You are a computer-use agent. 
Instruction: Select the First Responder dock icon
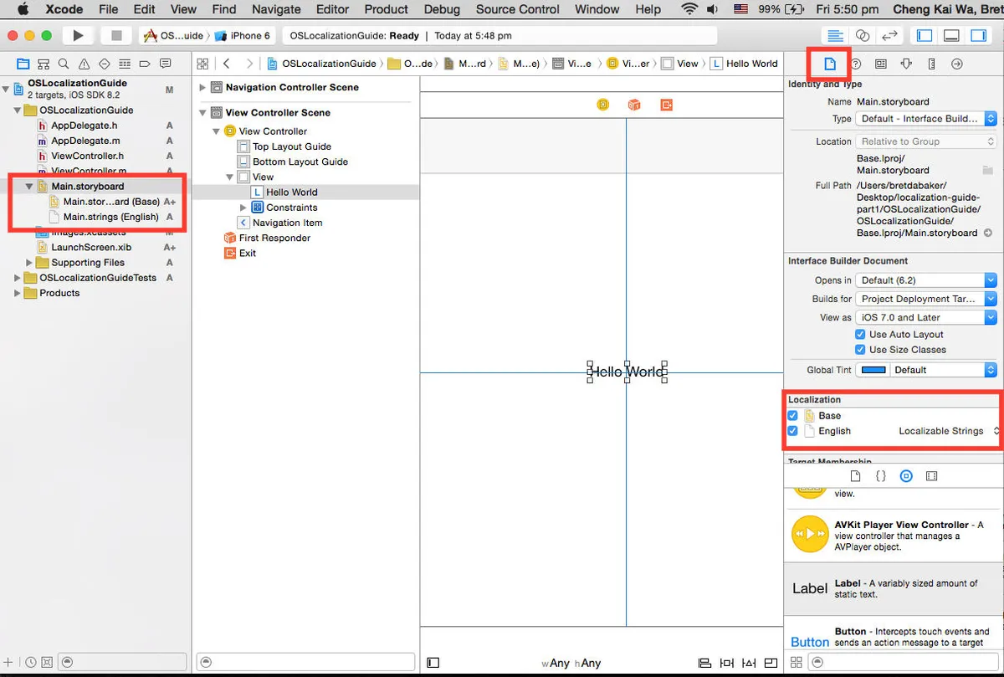(634, 105)
